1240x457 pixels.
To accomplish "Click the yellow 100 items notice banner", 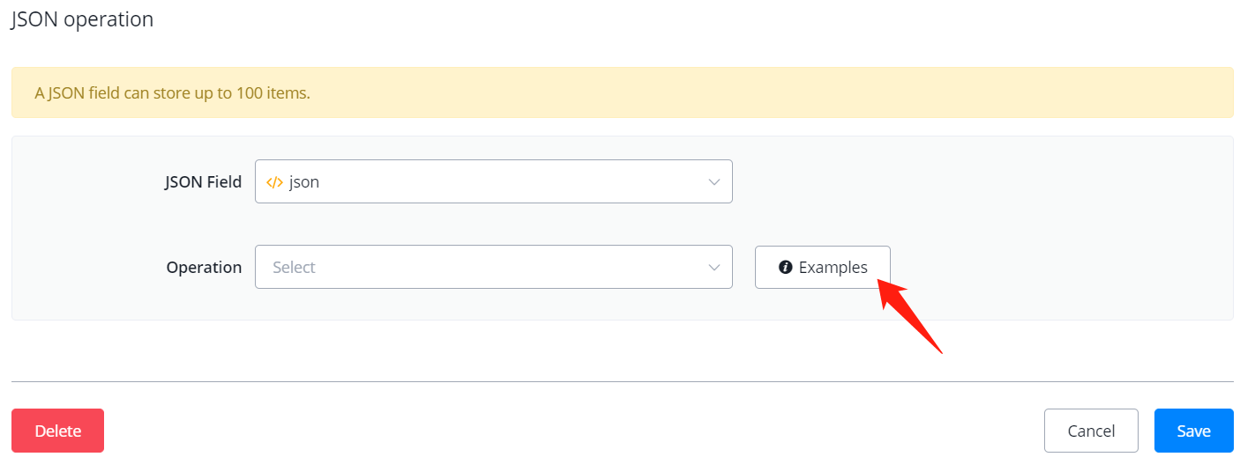I will coord(622,92).
